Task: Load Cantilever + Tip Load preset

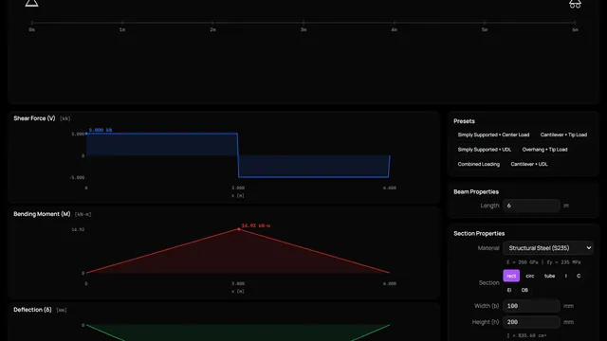Action: point(563,135)
